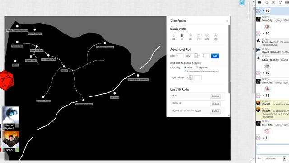Select the Separate exploding option
Image resolution: width=289 pixels, height=163 pixels.
point(197,67)
